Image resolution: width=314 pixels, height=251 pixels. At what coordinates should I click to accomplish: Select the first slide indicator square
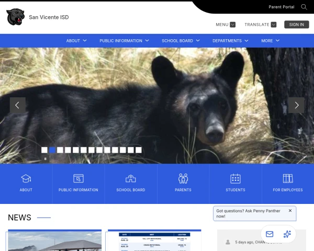coord(44,150)
